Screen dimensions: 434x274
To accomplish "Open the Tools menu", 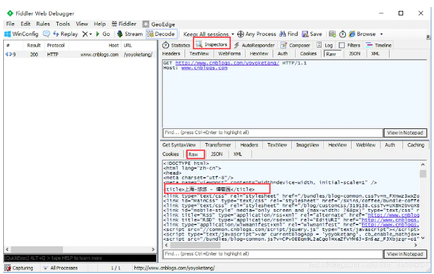I will tap(63, 24).
